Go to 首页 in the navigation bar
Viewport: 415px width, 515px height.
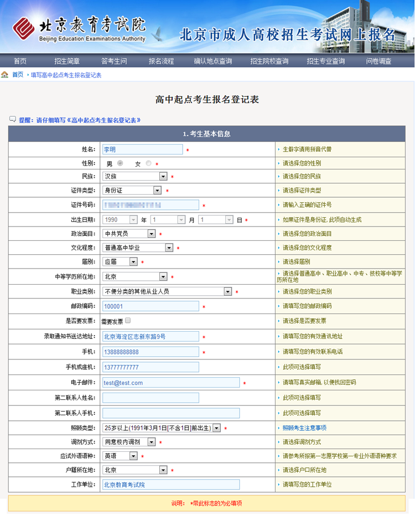[20, 61]
